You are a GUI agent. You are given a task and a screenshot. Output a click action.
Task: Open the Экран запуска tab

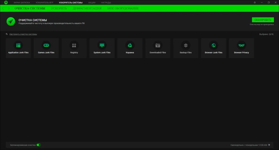click(22, 3)
